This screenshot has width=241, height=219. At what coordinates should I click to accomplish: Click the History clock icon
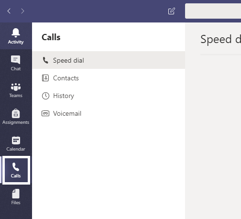(45, 96)
